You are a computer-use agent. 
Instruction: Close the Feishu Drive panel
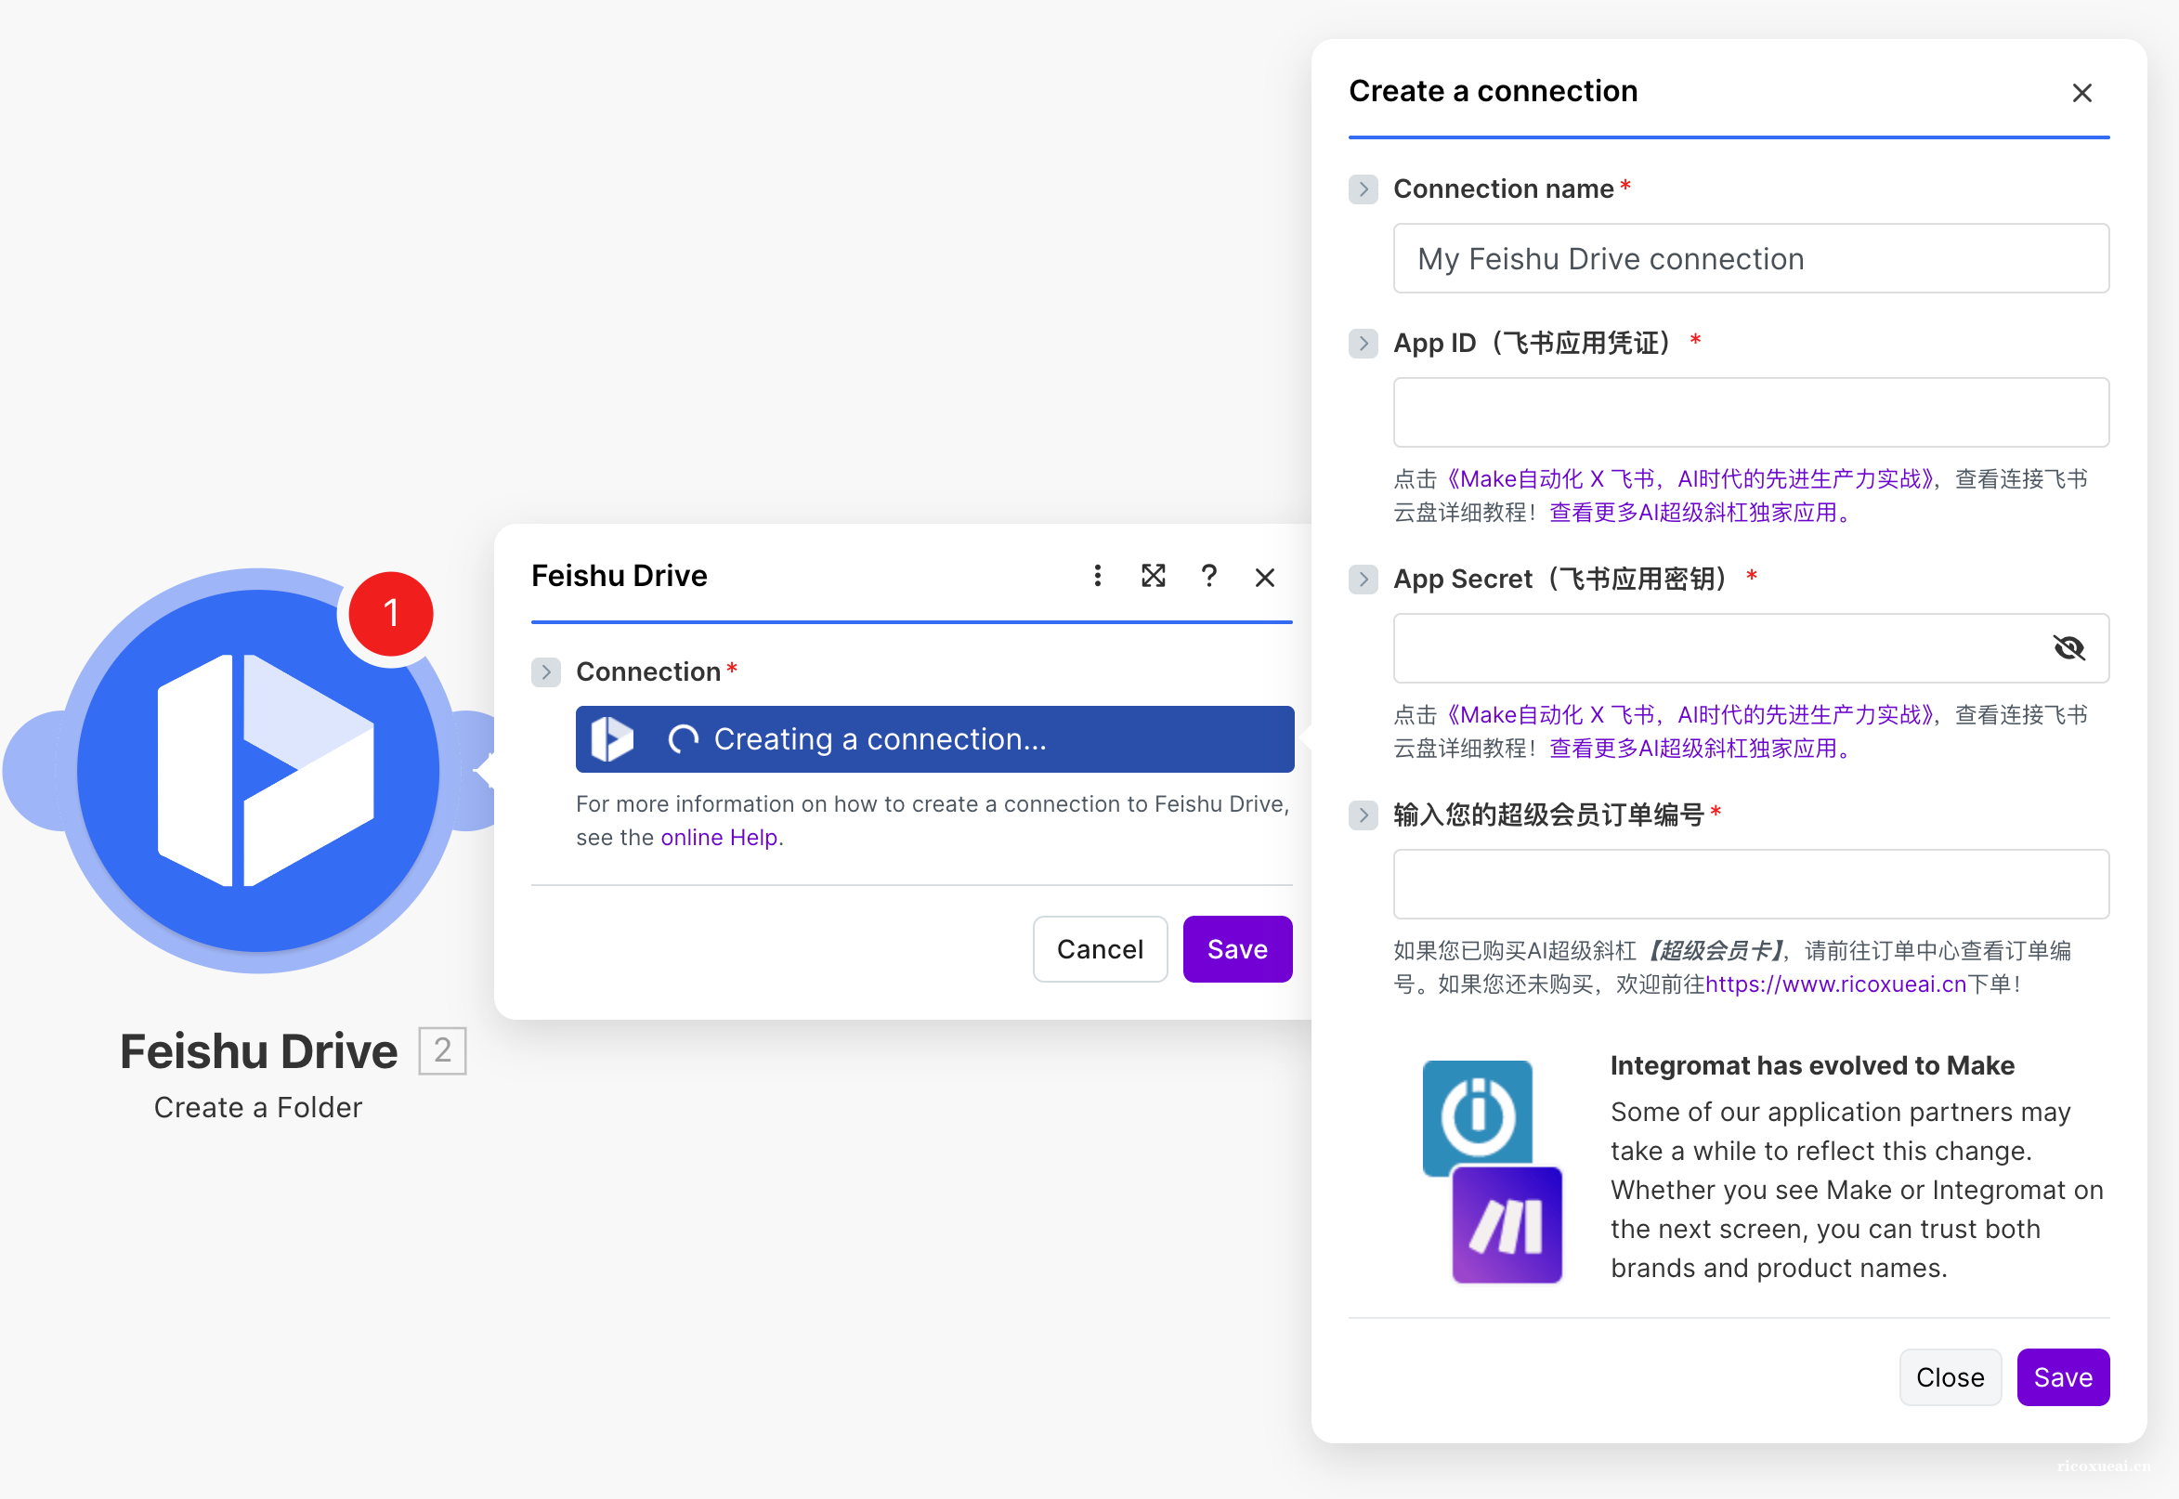click(1265, 578)
